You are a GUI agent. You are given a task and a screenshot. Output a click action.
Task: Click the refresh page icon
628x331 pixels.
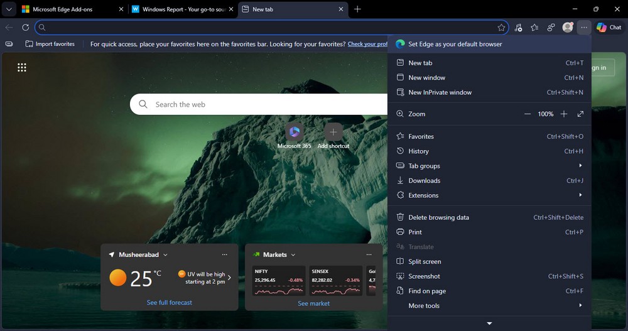pyautogui.click(x=25, y=28)
